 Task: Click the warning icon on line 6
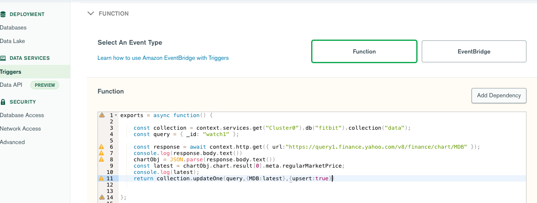point(102,147)
